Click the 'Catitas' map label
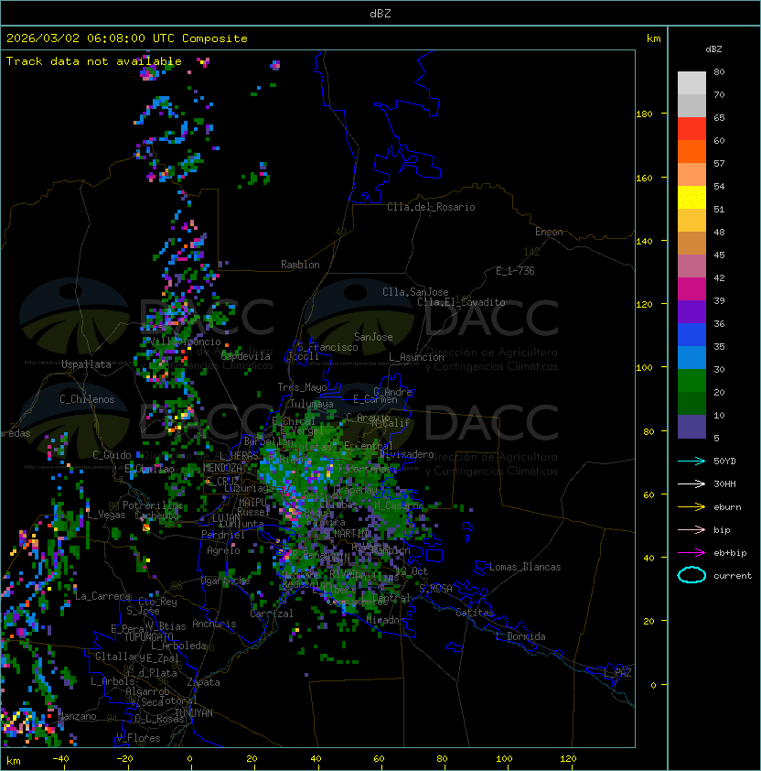This screenshot has height=771, width=761. [x=475, y=613]
